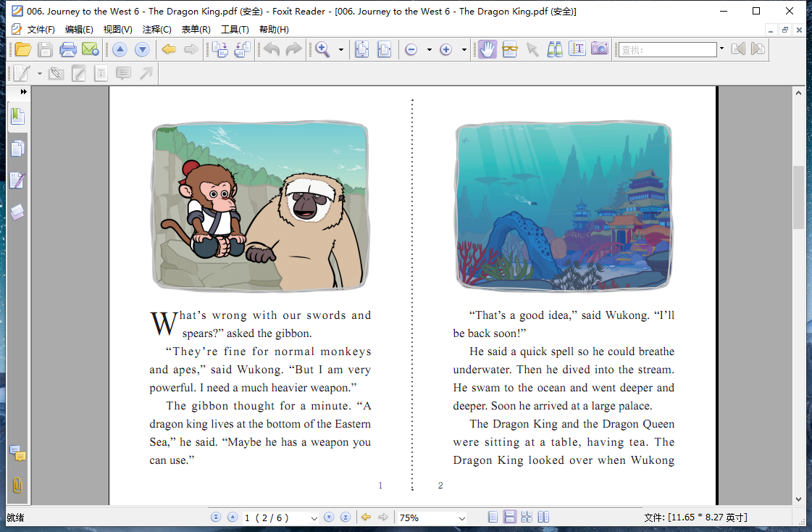Click the zoom out minus button
The width and height of the screenshot is (812, 532).
tap(411, 49)
